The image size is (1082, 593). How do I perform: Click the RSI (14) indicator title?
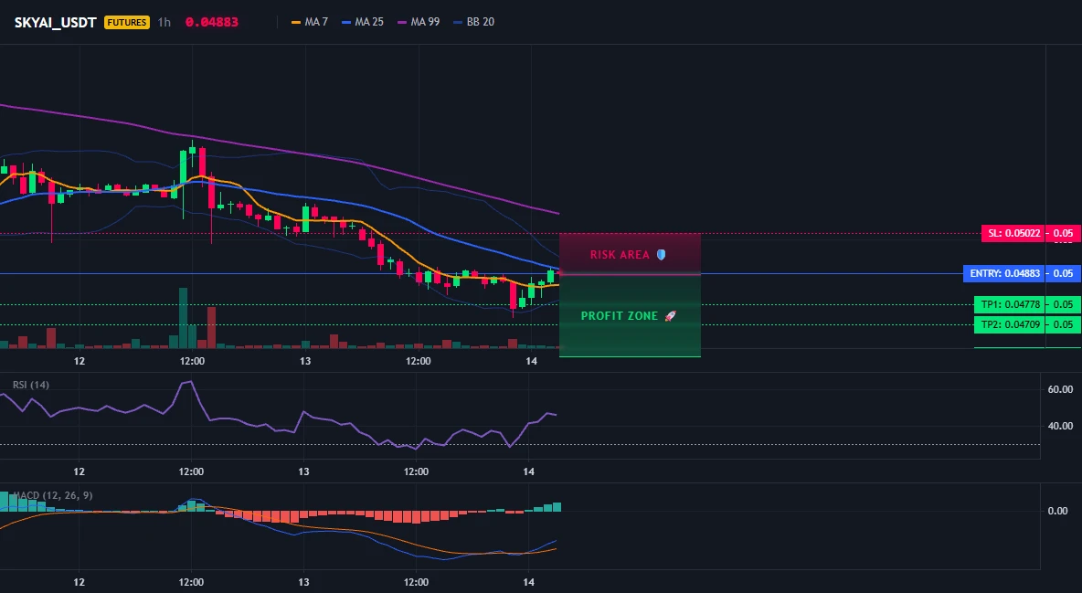pos(31,385)
